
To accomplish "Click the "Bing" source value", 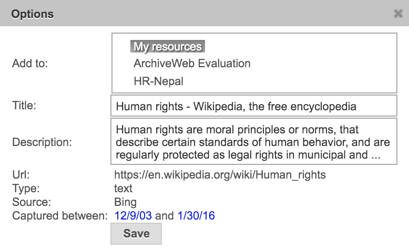I will 125,202.
